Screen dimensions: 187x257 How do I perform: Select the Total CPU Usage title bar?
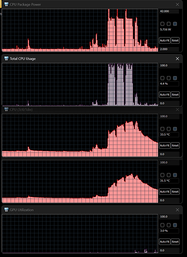click(x=92, y=59)
